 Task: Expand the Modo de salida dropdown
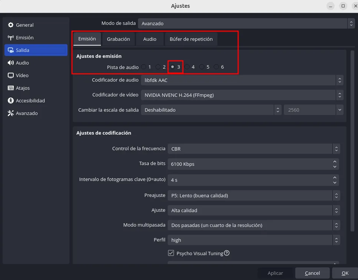tap(246, 23)
